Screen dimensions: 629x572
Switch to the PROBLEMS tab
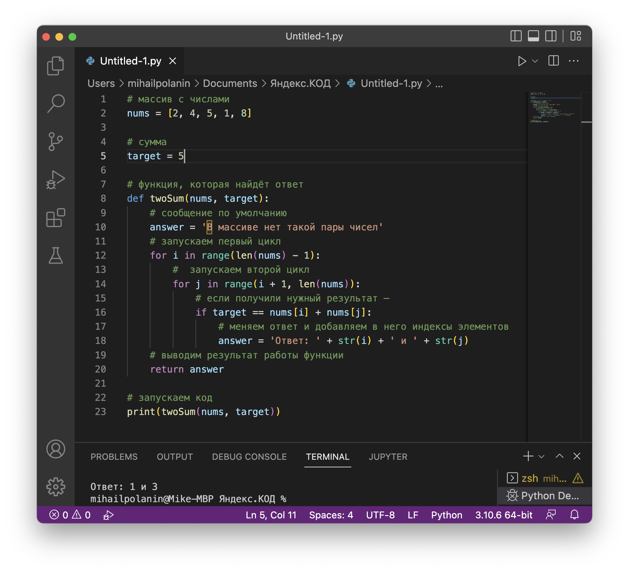pyautogui.click(x=114, y=457)
